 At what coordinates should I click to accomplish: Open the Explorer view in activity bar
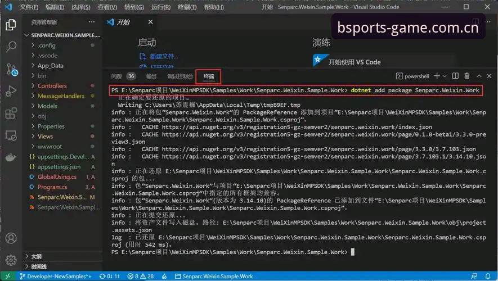coord(11,25)
